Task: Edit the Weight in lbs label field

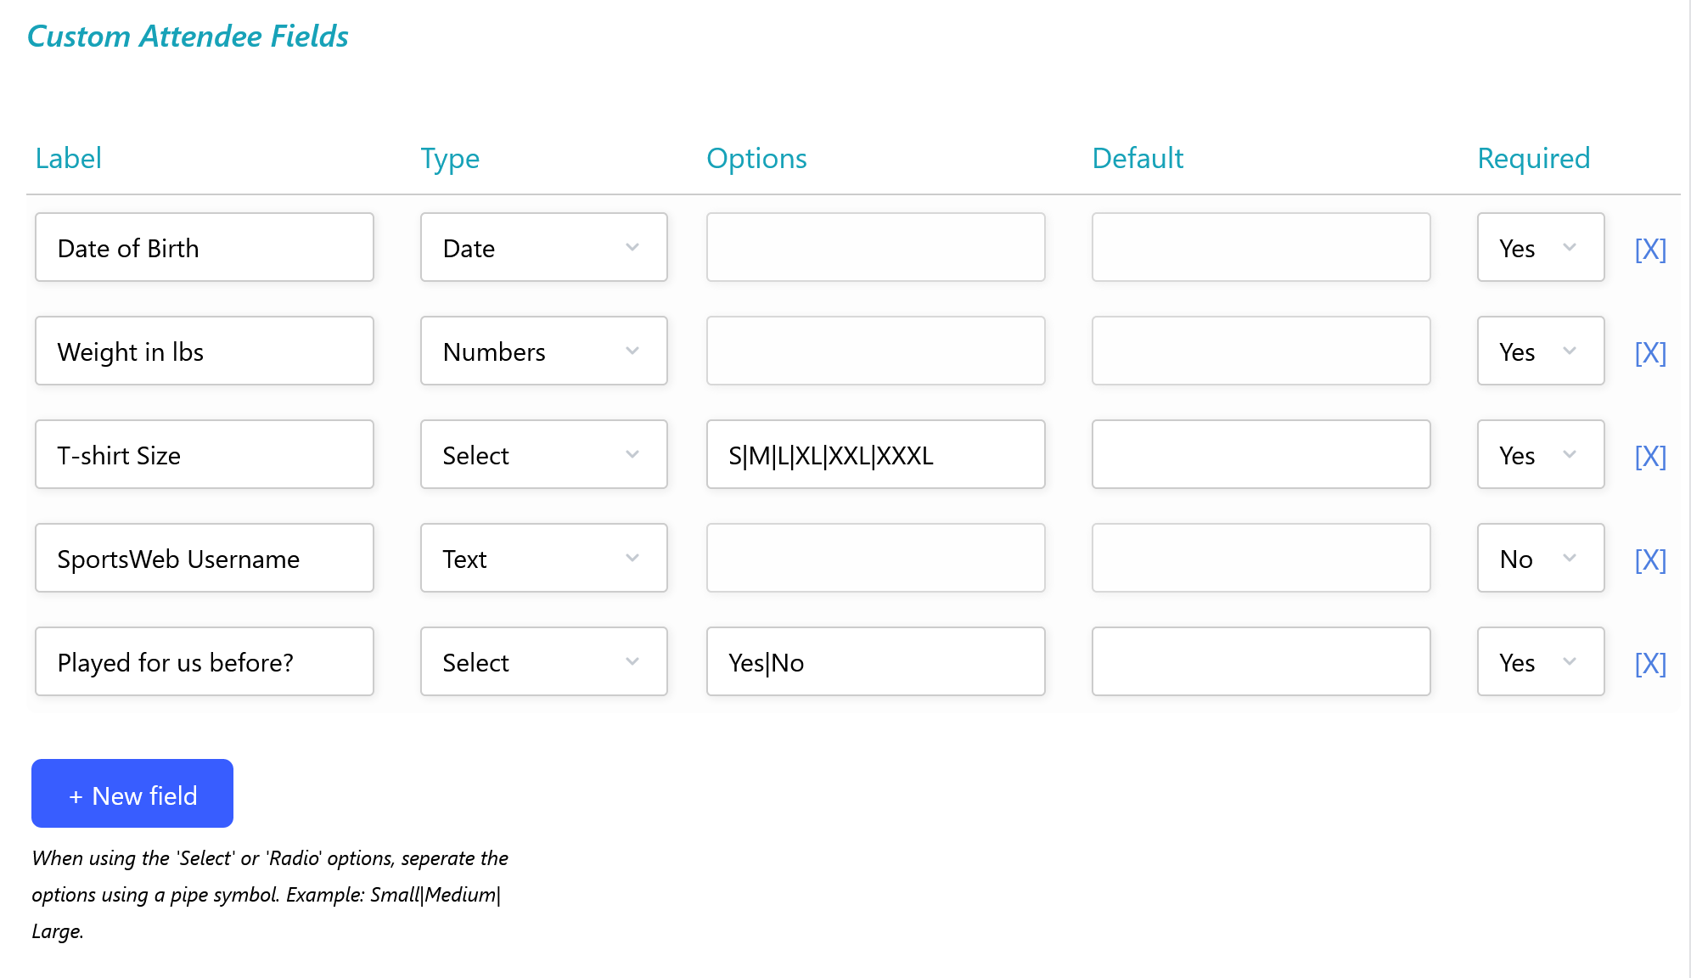Action: click(x=204, y=351)
